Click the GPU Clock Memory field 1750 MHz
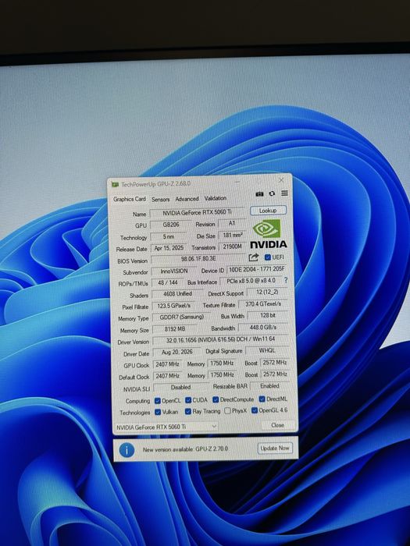This screenshot has height=546, width=410. pyautogui.click(x=222, y=363)
